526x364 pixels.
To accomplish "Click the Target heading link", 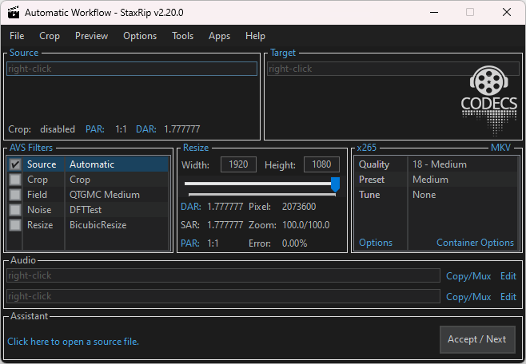I will pyautogui.click(x=283, y=53).
